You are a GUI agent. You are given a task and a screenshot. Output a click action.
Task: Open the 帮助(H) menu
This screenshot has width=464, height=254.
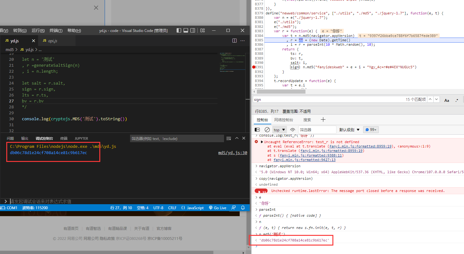coord(74,30)
